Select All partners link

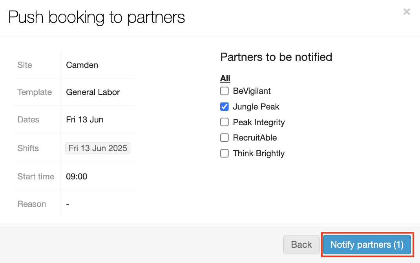coord(225,79)
